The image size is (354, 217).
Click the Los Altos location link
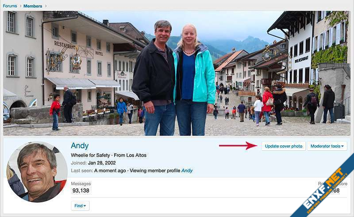click(x=136, y=155)
